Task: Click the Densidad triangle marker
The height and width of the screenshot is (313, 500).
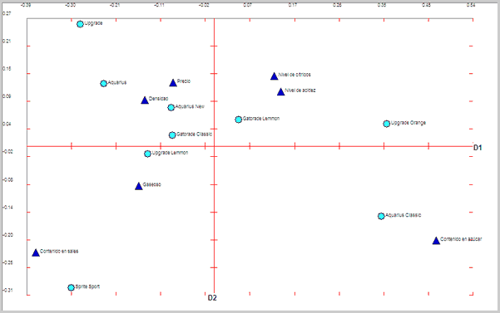Action: point(145,100)
